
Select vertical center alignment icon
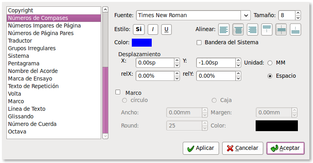pyautogui.click(x=281, y=29)
